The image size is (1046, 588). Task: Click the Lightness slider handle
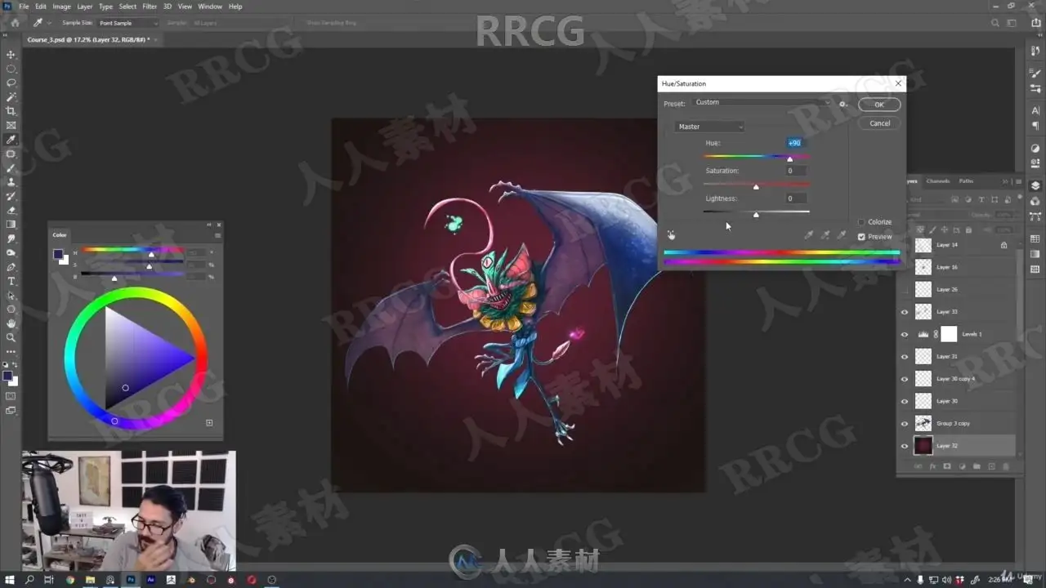pyautogui.click(x=756, y=215)
